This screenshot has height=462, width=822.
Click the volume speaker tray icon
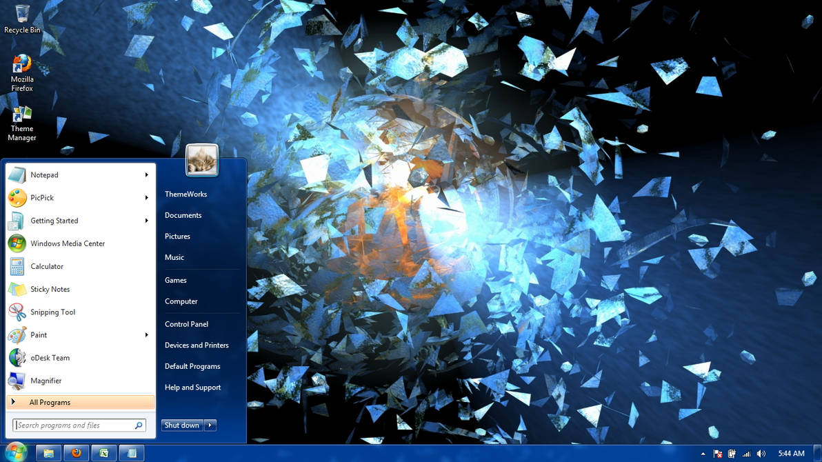coord(761,454)
